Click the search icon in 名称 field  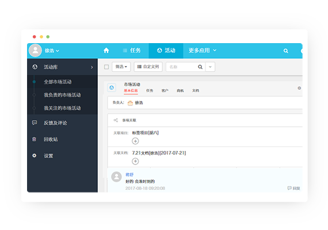[x=200, y=67]
